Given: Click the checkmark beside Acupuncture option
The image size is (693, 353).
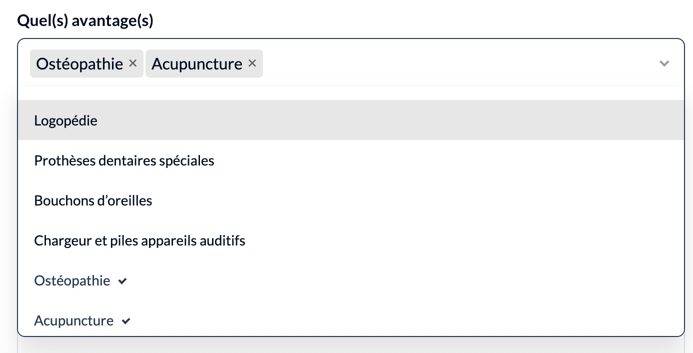Looking at the screenshot, I should [x=126, y=321].
